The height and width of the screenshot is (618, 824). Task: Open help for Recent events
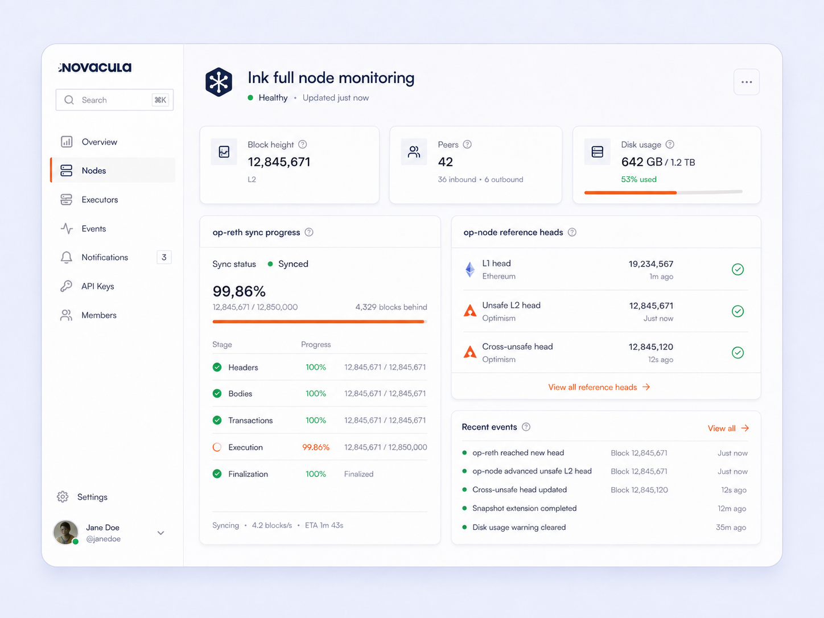(x=526, y=427)
